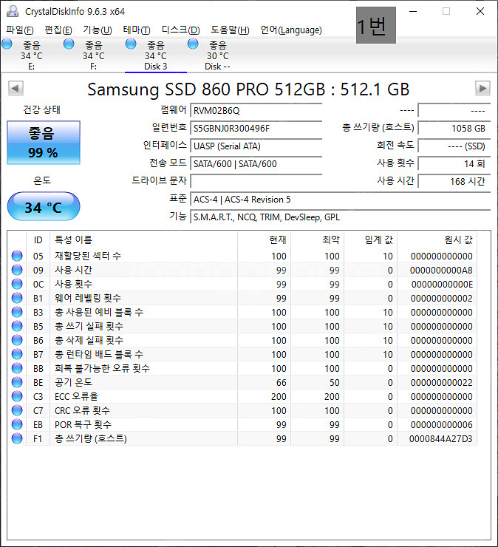Click the standard field ACS-4 Revision 5
The width and height of the screenshot is (498, 547).
pos(341,199)
